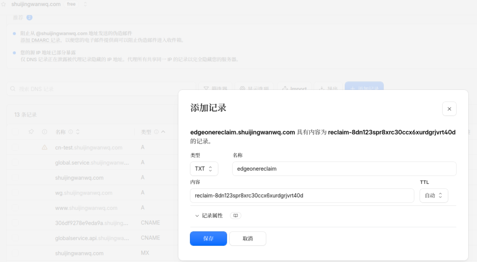The image size is (477, 262).
Task: Click the www.shuijingwanwq.com record name
Action: pyautogui.click(x=86, y=208)
